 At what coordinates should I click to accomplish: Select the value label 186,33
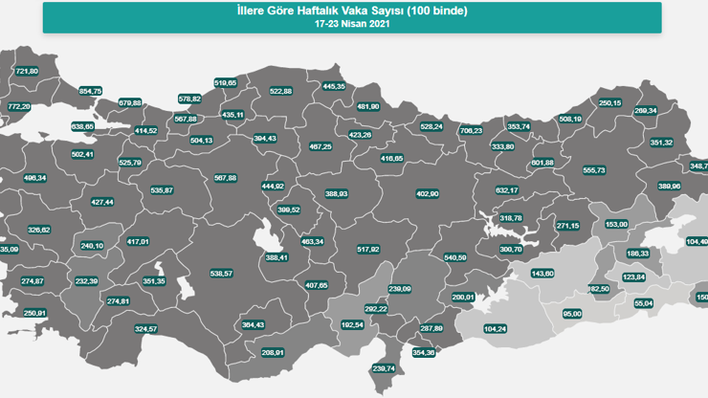[637, 254]
